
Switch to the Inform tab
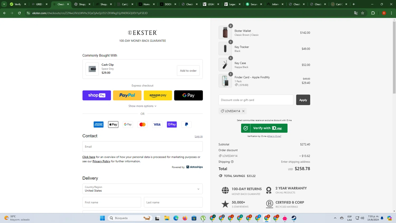coord(275,4)
